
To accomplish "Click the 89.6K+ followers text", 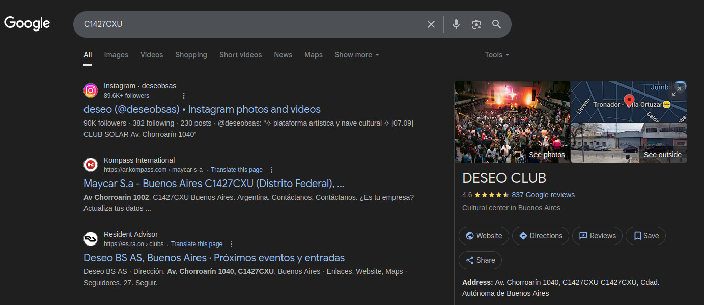I will click(126, 96).
